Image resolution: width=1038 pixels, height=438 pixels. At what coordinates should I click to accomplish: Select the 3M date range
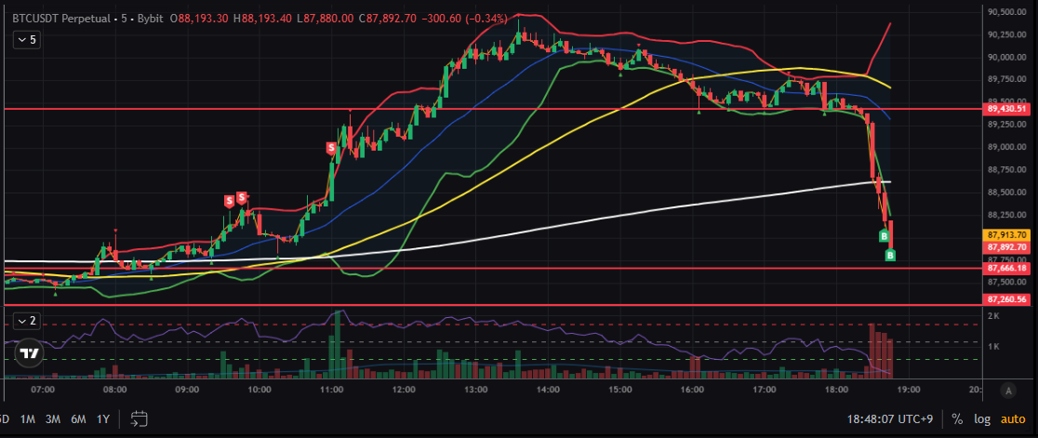[54, 418]
